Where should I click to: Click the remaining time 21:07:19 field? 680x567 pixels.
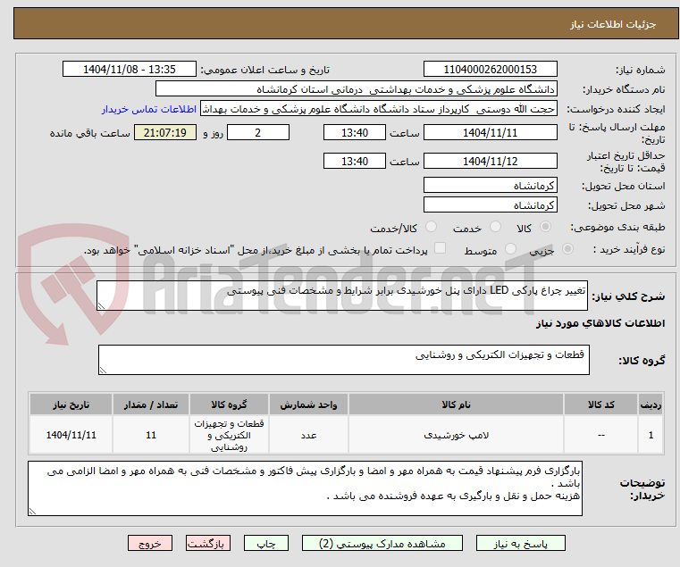point(165,133)
